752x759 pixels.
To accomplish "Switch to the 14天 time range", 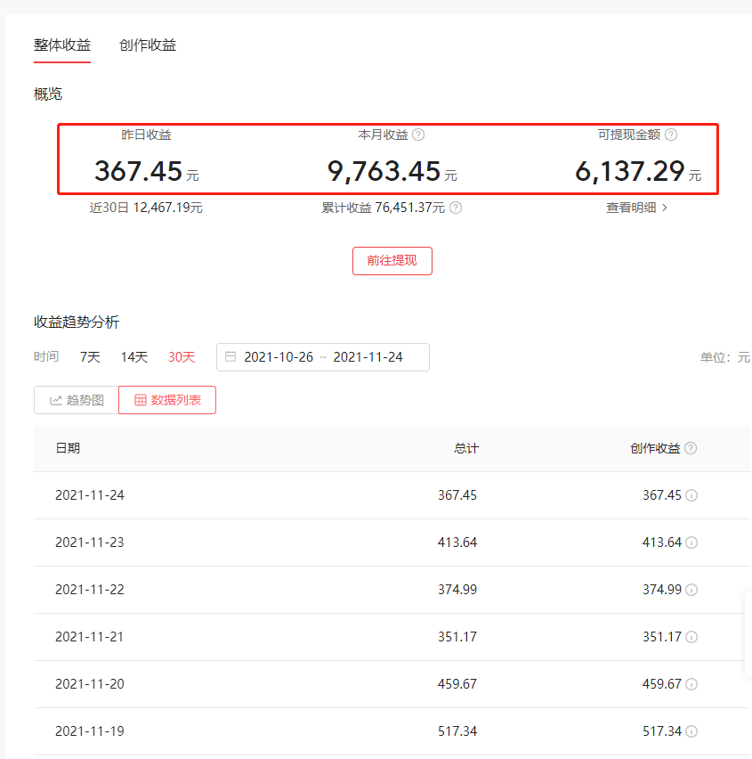I will point(133,356).
